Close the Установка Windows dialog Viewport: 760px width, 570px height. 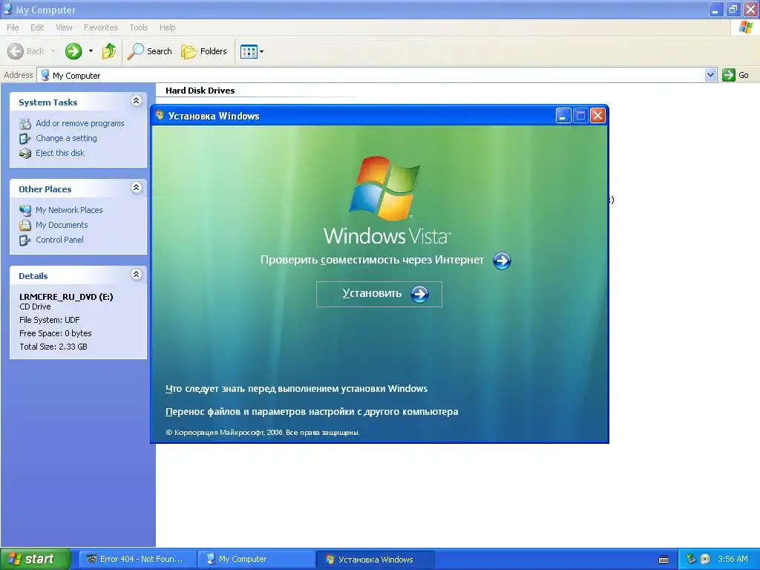tap(597, 116)
